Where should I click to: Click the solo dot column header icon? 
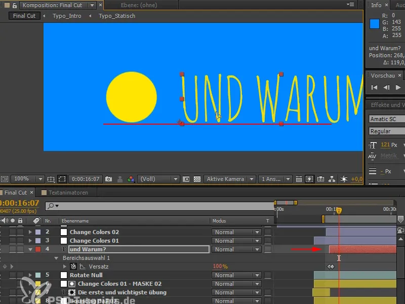[12, 220]
